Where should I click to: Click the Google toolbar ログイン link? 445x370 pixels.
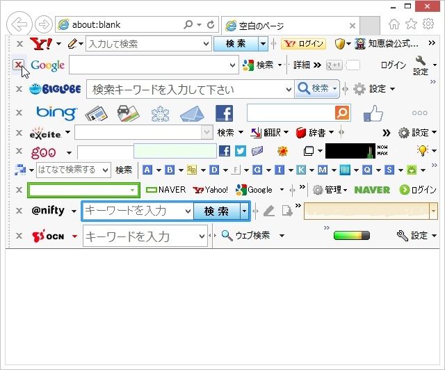(x=394, y=65)
